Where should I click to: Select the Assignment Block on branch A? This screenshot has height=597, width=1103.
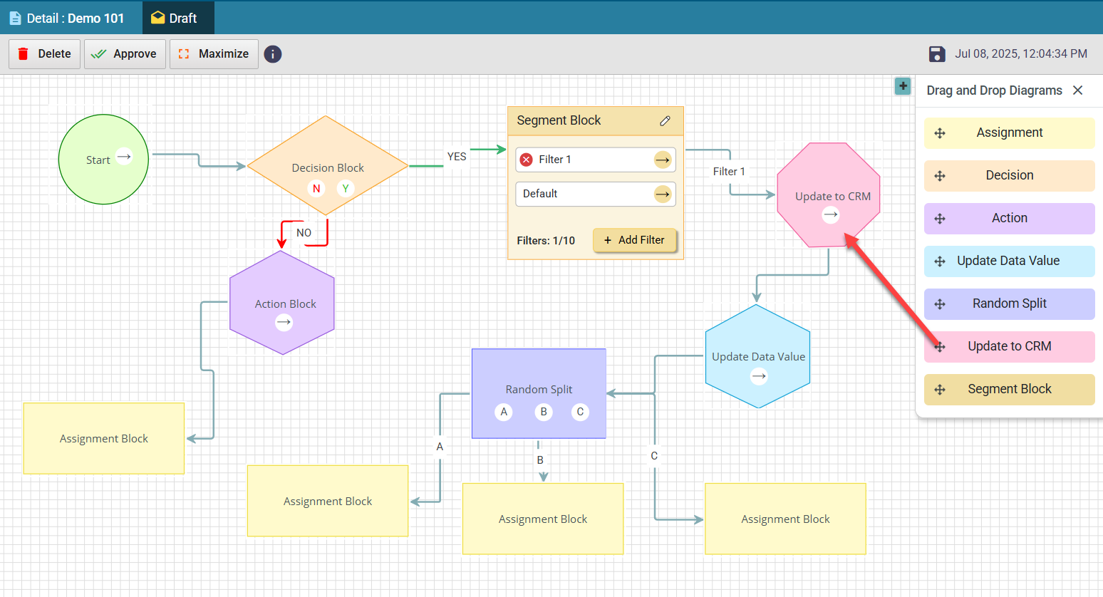(x=328, y=501)
